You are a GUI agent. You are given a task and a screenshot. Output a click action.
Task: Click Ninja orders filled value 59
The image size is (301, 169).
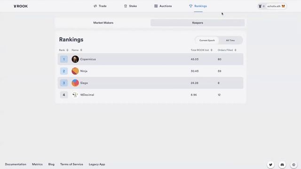[x=220, y=71]
